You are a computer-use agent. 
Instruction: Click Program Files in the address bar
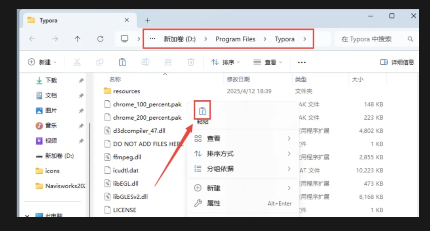(235, 39)
